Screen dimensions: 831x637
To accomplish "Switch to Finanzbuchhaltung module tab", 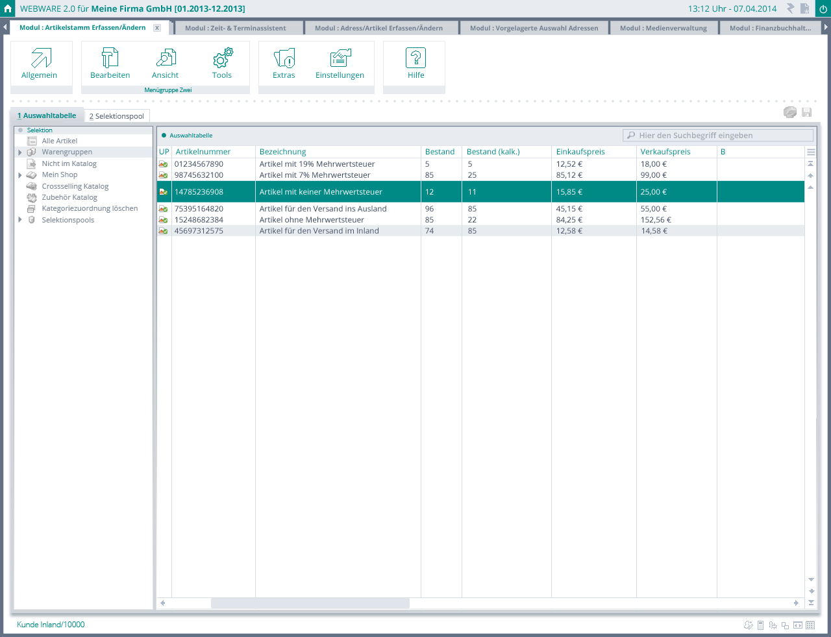I will click(x=771, y=28).
